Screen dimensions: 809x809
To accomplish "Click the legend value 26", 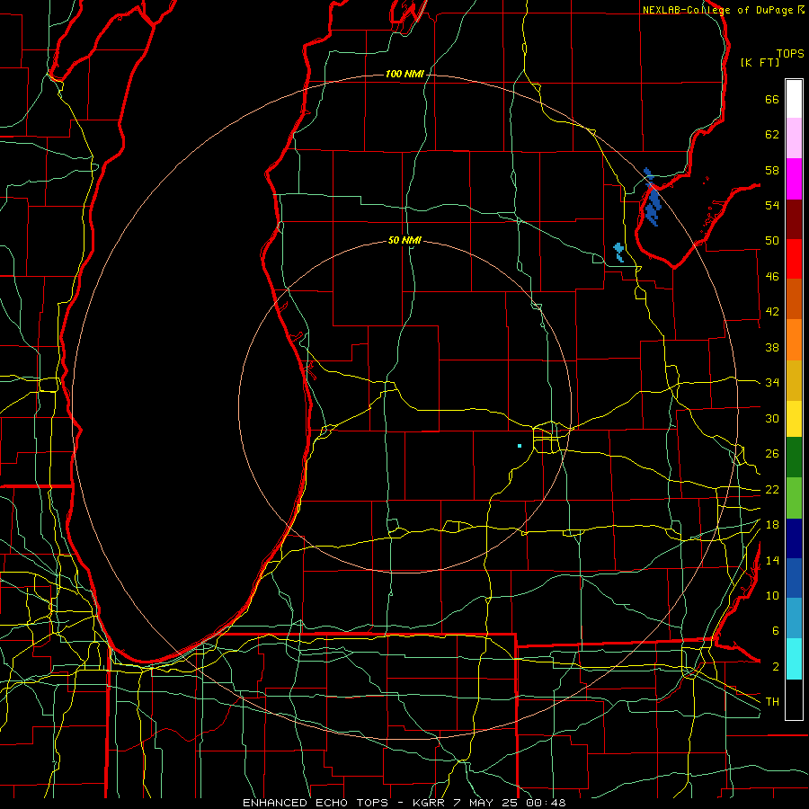I will [772, 454].
